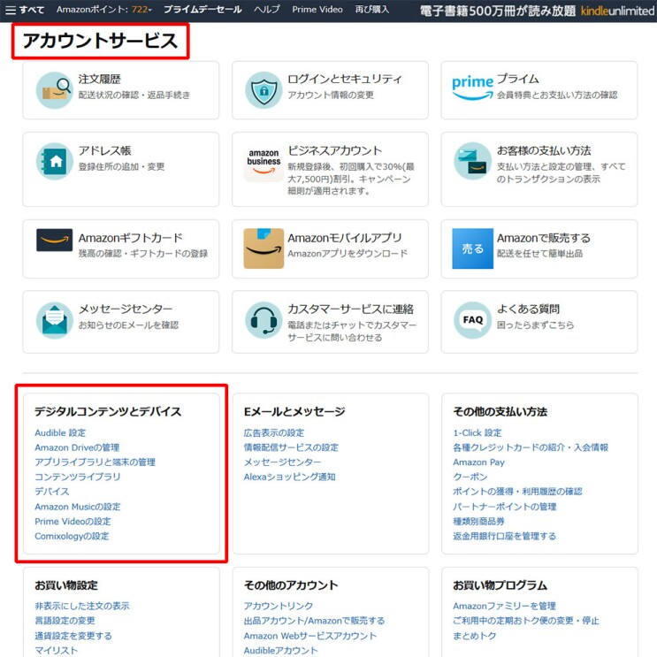Click the Amazon Driveの管理 link
Image resolution: width=657 pixels, height=657 pixels.
click(x=77, y=447)
